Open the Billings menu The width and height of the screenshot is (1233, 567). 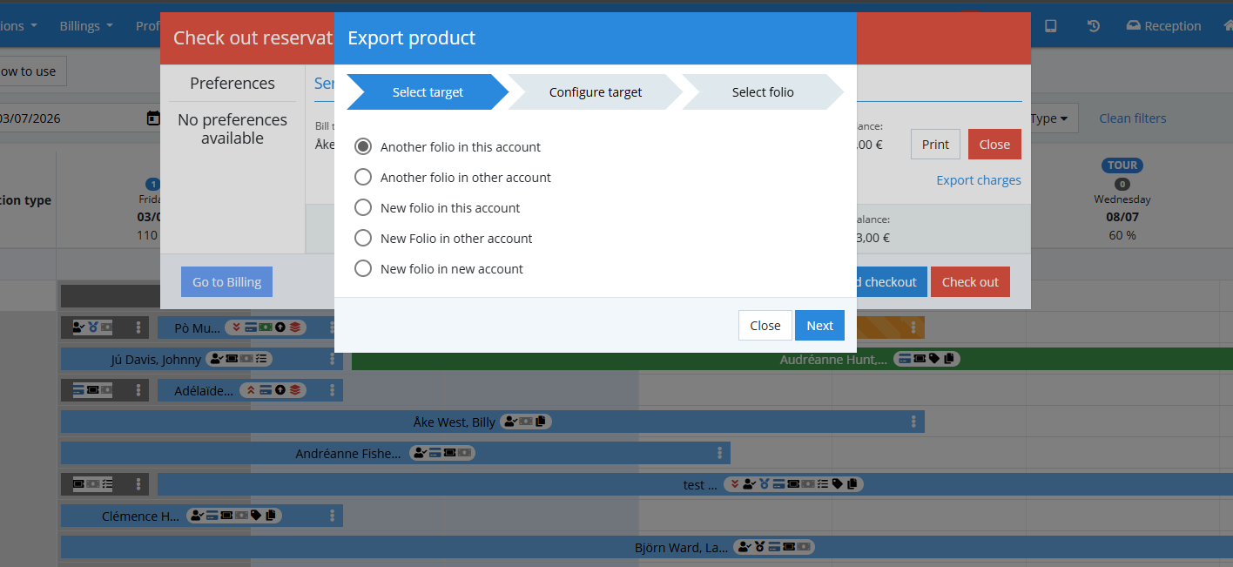pos(86,26)
